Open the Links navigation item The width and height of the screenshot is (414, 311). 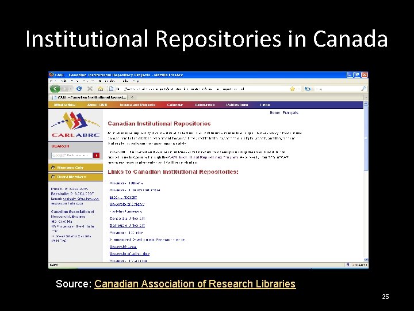pos(265,105)
